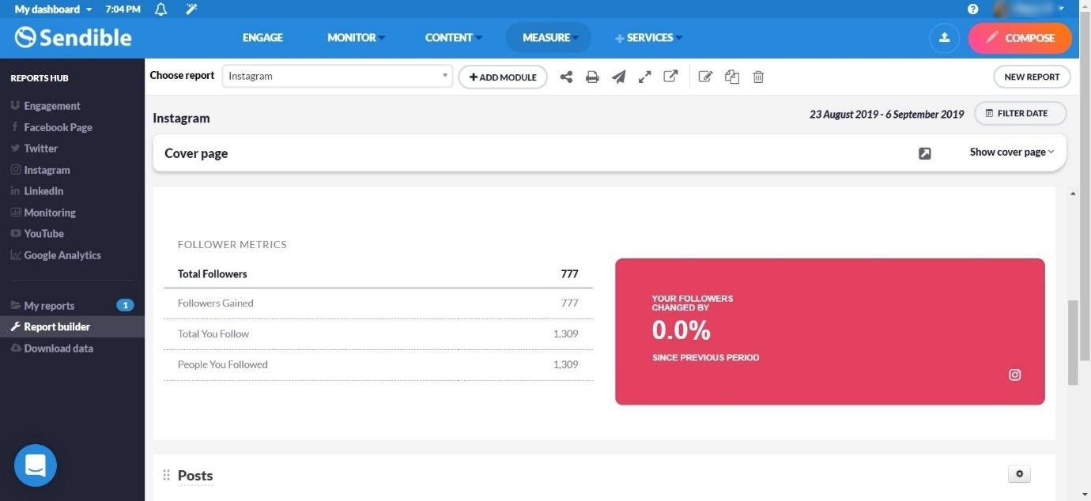The height and width of the screenshot is (501, 1091).
Task: Click the Total You Follow row
Action: point(378,334)
